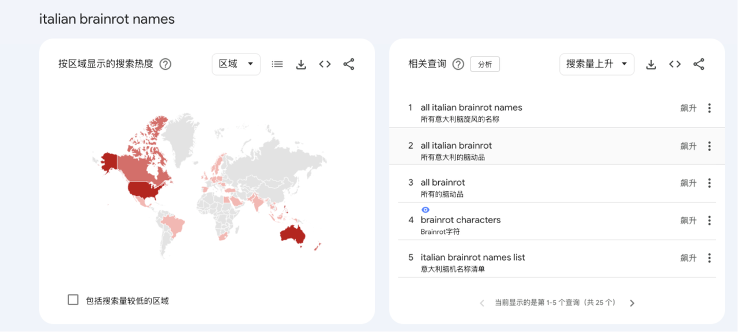Go to previous page of related queries
738x332 pixels.
click(x=482, y=303)
